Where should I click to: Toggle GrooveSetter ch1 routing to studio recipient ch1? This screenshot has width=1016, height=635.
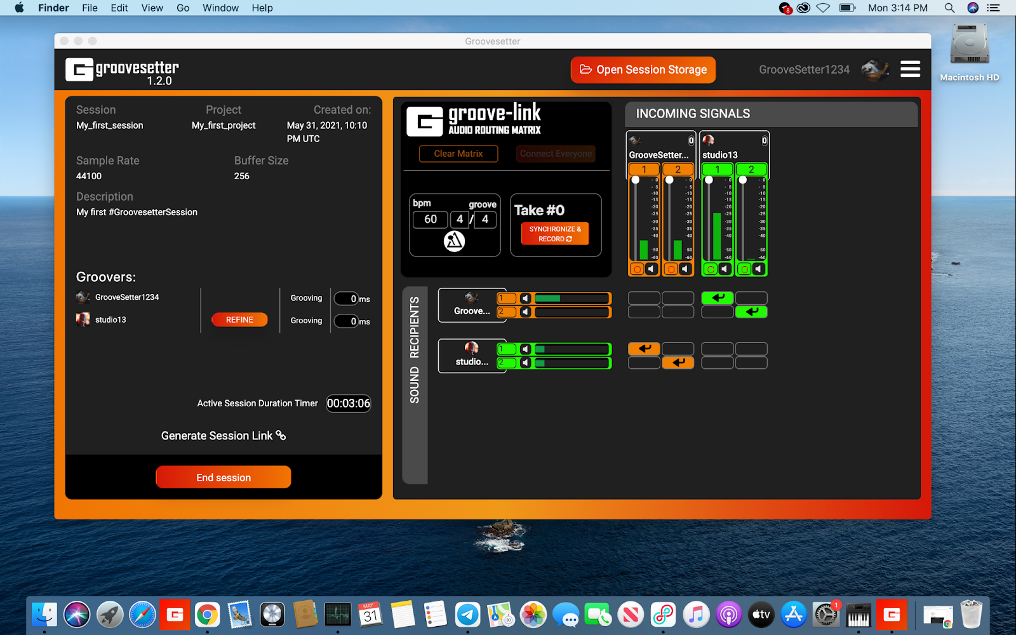coord(644,349)
